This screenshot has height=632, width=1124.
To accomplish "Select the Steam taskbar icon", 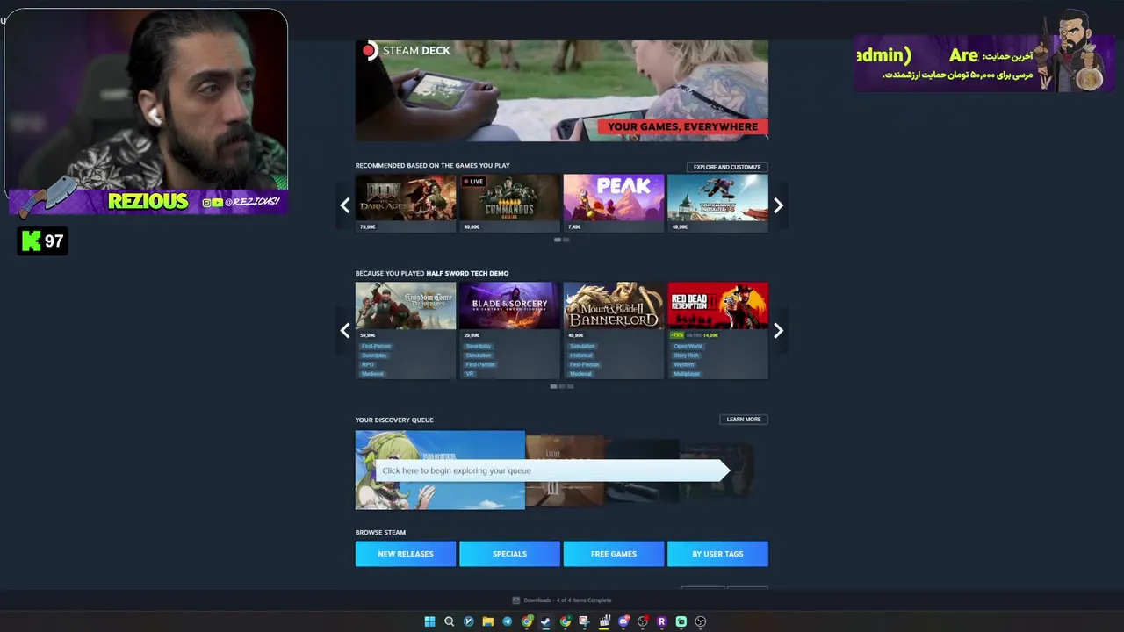I will [x=545, y=621].
